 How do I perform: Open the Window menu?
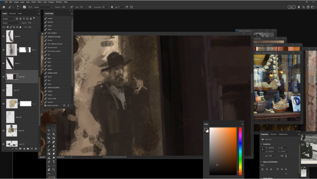tap(59, 2)
